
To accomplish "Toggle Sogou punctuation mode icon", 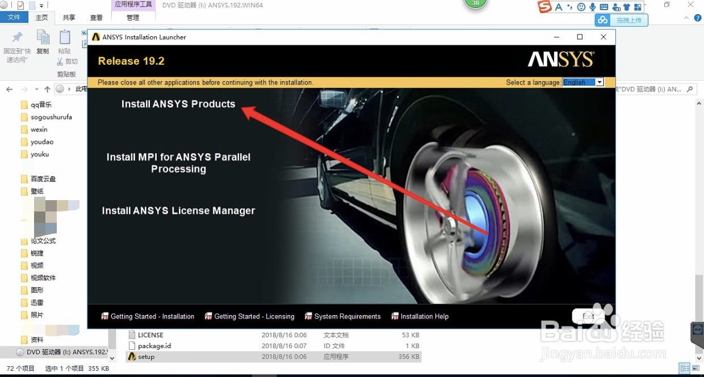I will click(x=569, y=7).
